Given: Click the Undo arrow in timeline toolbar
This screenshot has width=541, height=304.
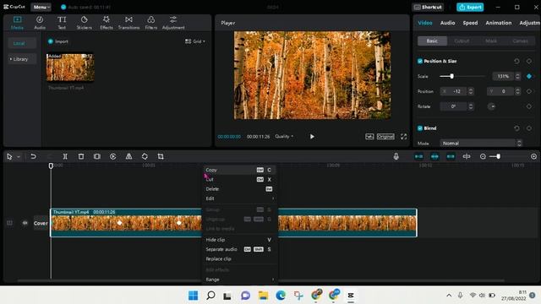Looking at the screenshot, I should 33,156.
